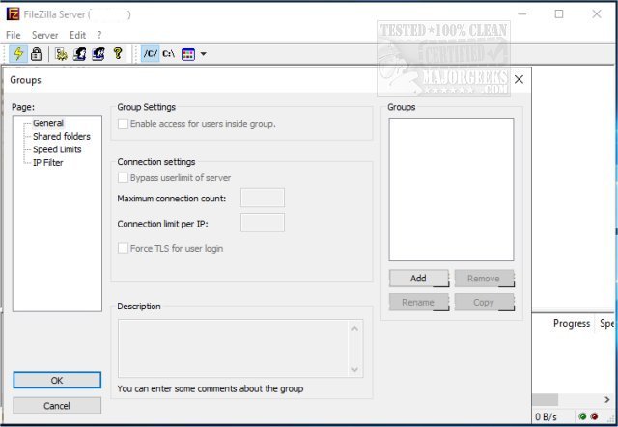Open the File menu
Viewport: 618px width, 427px height.
(13, 35)
